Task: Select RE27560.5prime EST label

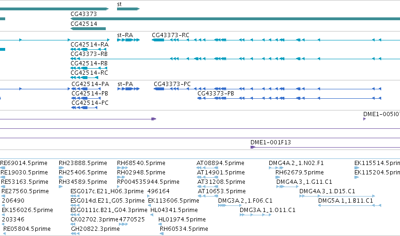Action: pos(25,191)
